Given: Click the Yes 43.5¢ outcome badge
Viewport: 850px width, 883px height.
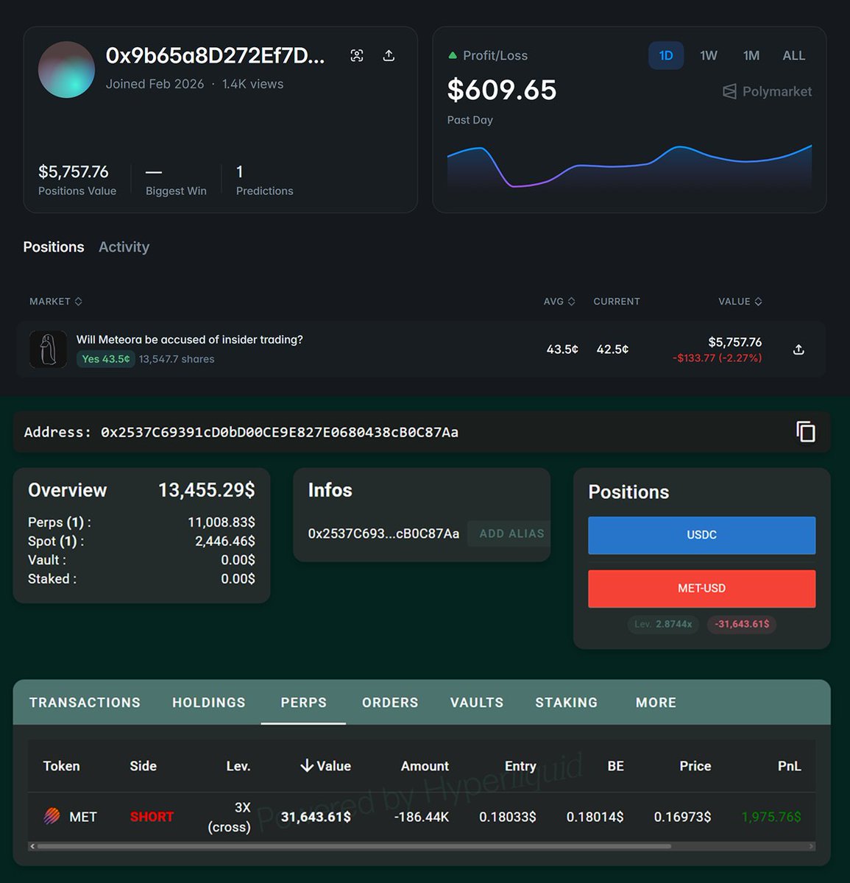Looking at the screenshot, I should point(106,359).
